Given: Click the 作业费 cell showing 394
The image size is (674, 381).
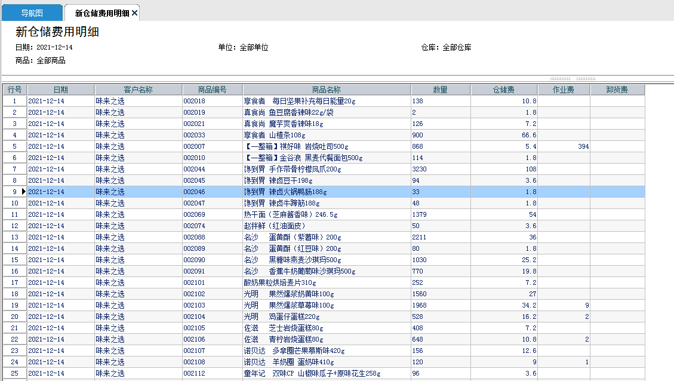Looking at the screenshot, I should (564, 146).
